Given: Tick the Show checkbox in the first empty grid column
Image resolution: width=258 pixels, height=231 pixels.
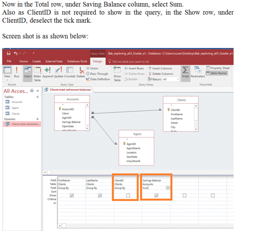Looking at the screenshot, I should (185, 195).
